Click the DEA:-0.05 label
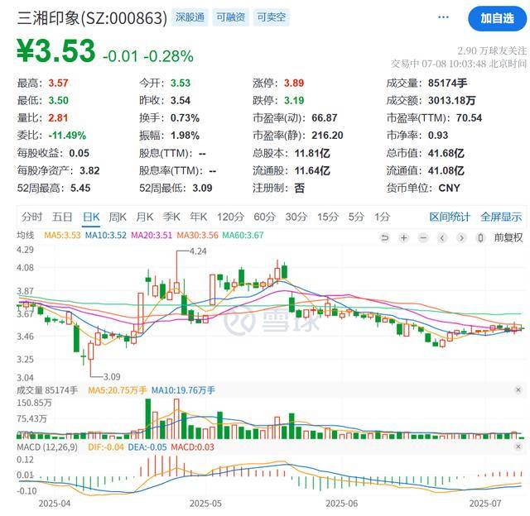 (147, 447)
